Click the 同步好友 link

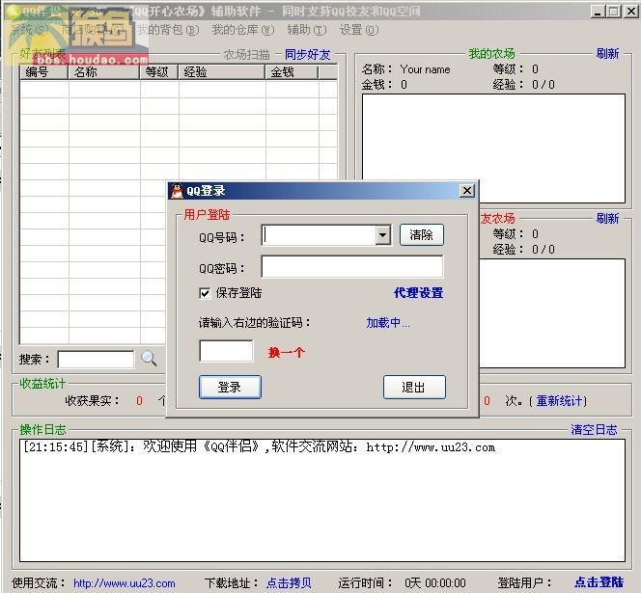307,54
